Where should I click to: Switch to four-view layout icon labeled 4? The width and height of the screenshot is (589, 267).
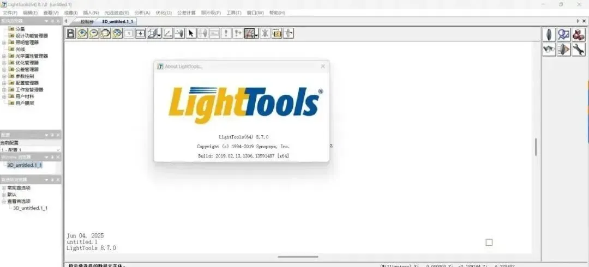(141, 33)
